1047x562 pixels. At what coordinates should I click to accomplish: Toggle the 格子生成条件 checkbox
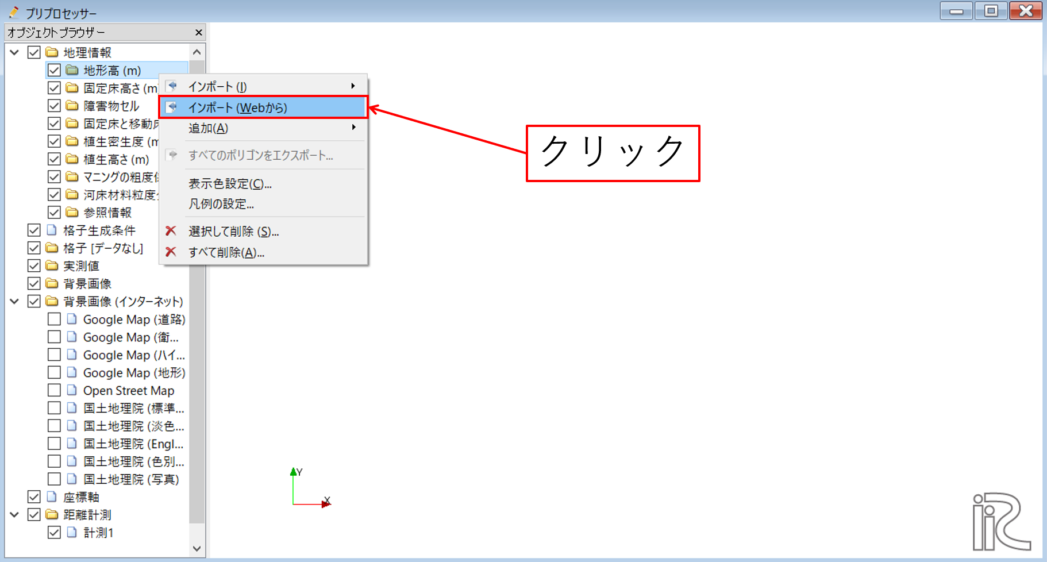(34, 230)
